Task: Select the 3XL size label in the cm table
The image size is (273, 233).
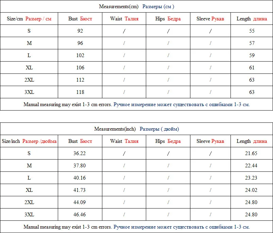Action: click(x=29, y=92)
